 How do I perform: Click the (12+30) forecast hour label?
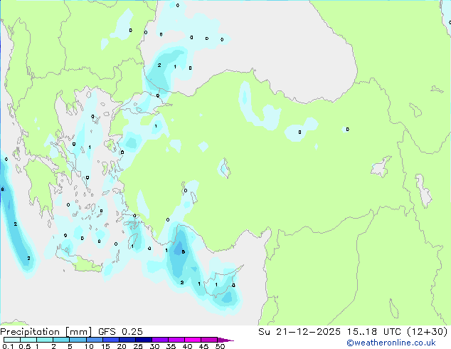[426, 332]
